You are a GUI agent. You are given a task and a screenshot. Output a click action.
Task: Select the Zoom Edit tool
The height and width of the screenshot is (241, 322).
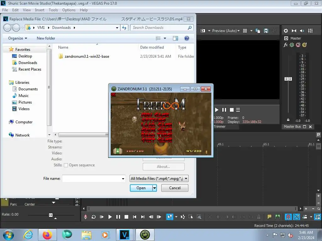[x=199, y=217]
